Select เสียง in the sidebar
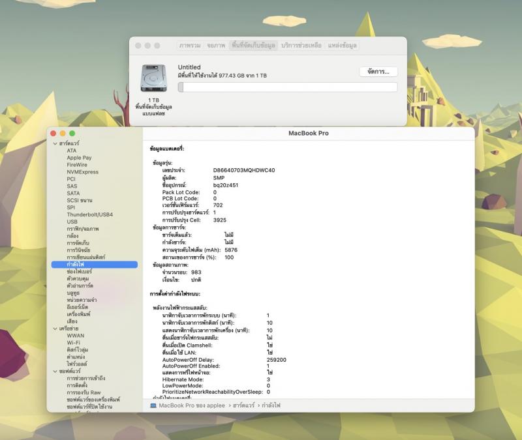The width and height of the screenshot is (522, 440). click(72, 321)
